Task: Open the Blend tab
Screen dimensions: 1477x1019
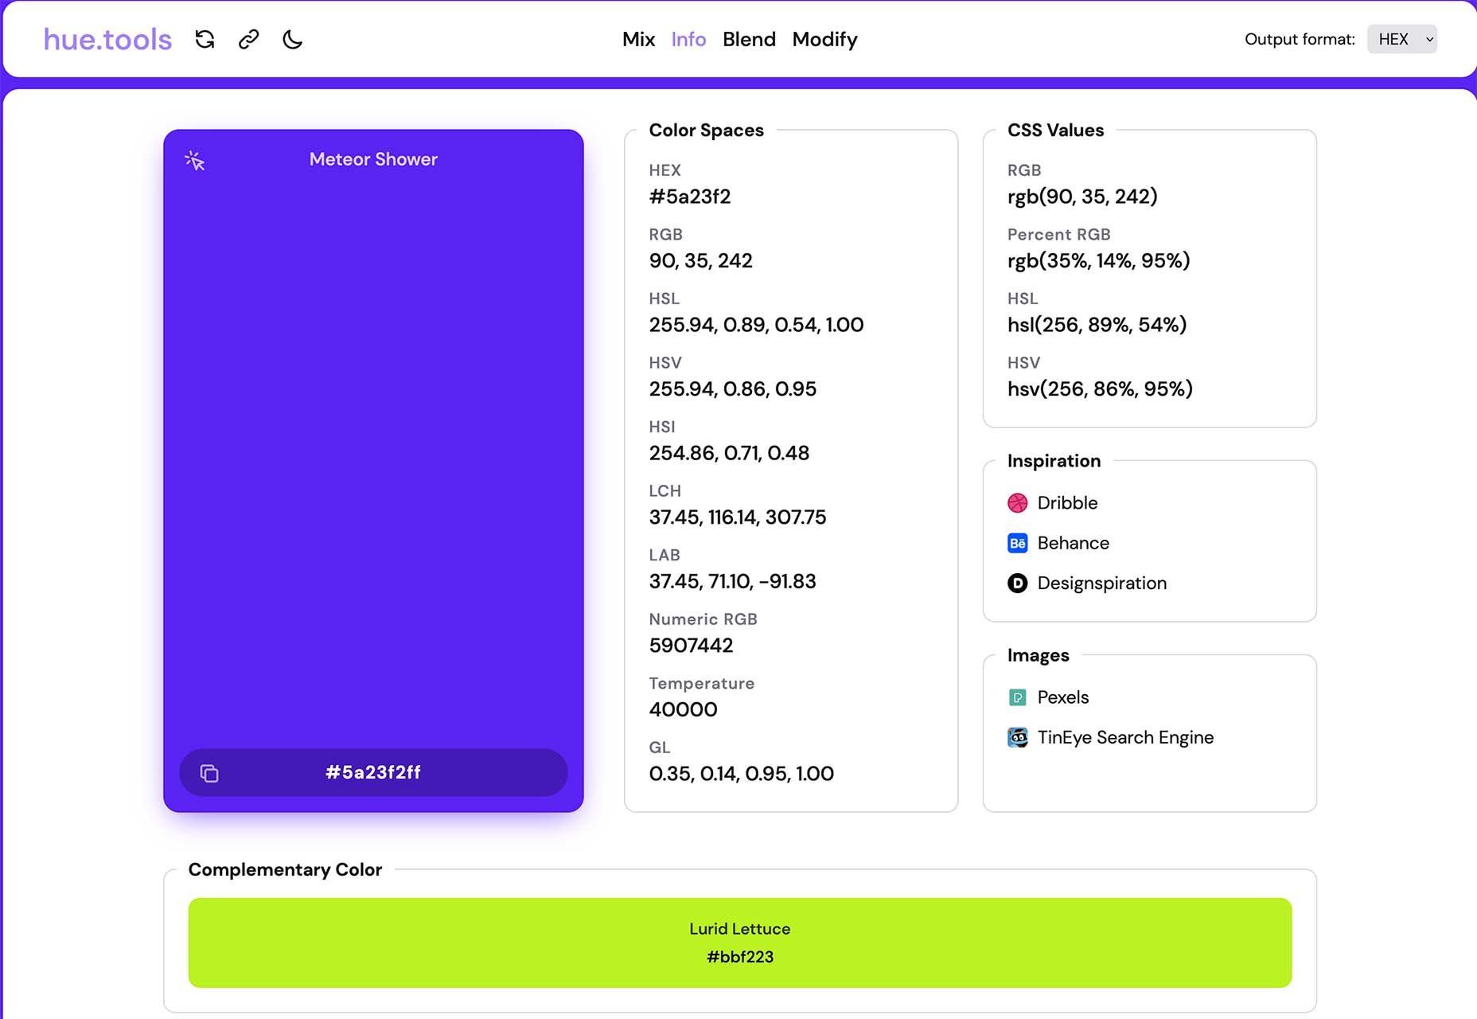Action: [x=749, y=39]
